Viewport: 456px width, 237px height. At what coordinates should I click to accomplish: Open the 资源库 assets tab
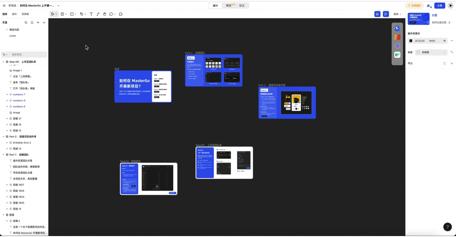(x=25, y=14)
